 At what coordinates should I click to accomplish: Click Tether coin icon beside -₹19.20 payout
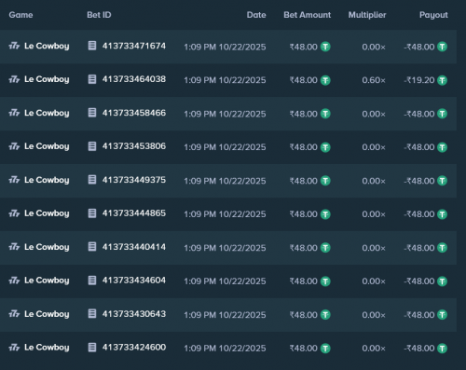click(x=442, y=80)
